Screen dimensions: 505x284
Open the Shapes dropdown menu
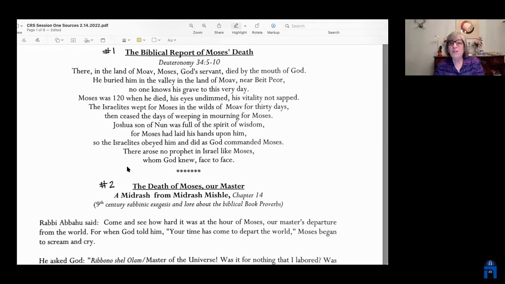pos(59,40)
